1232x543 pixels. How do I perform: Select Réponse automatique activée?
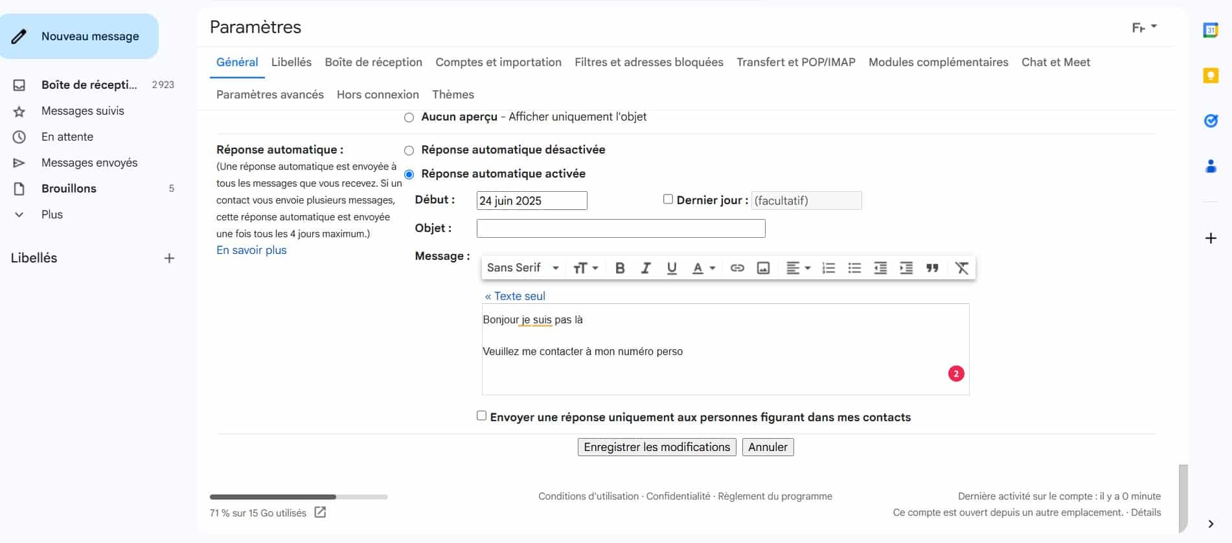click(x=409, y=174)
